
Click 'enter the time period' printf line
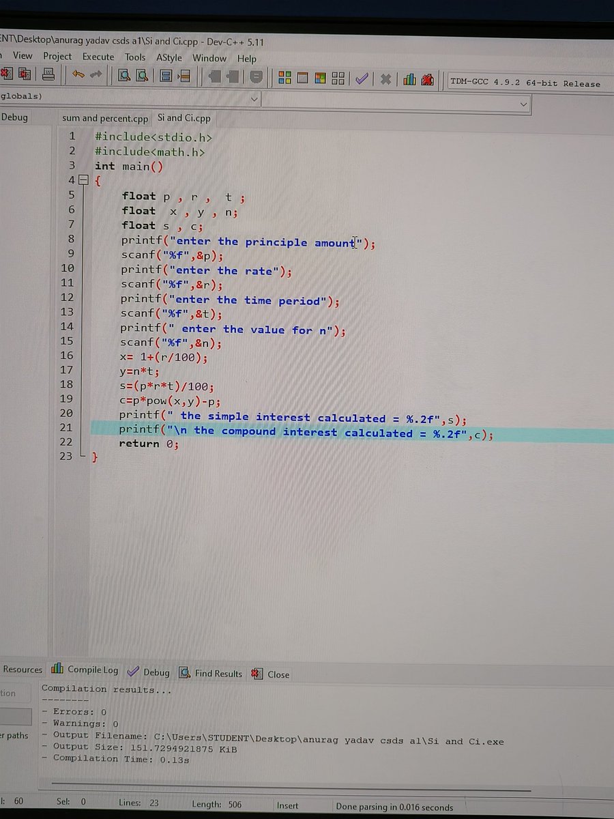tap(230, 300)
